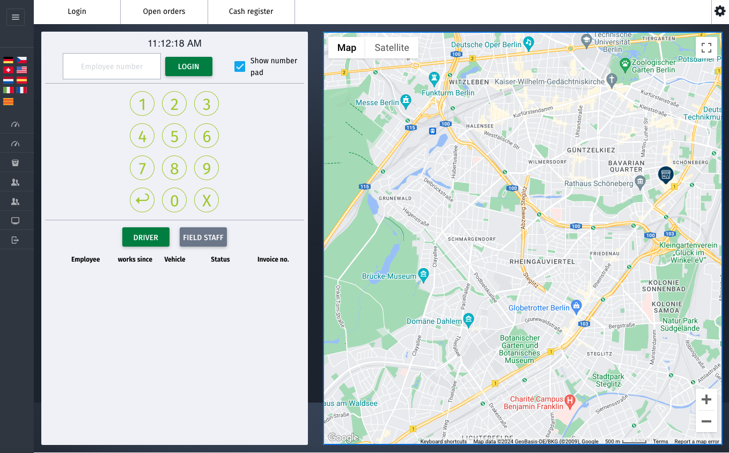Tap number 7 on the number pad

[142, 168]
